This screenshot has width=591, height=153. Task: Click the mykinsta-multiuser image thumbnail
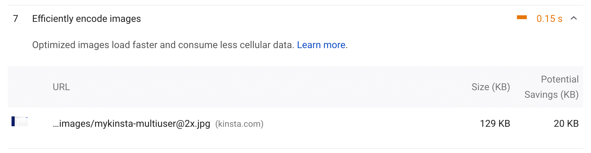click(20, 121)
